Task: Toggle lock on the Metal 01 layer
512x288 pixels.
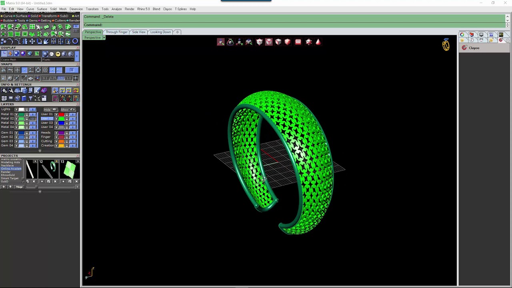Action: 27,114
